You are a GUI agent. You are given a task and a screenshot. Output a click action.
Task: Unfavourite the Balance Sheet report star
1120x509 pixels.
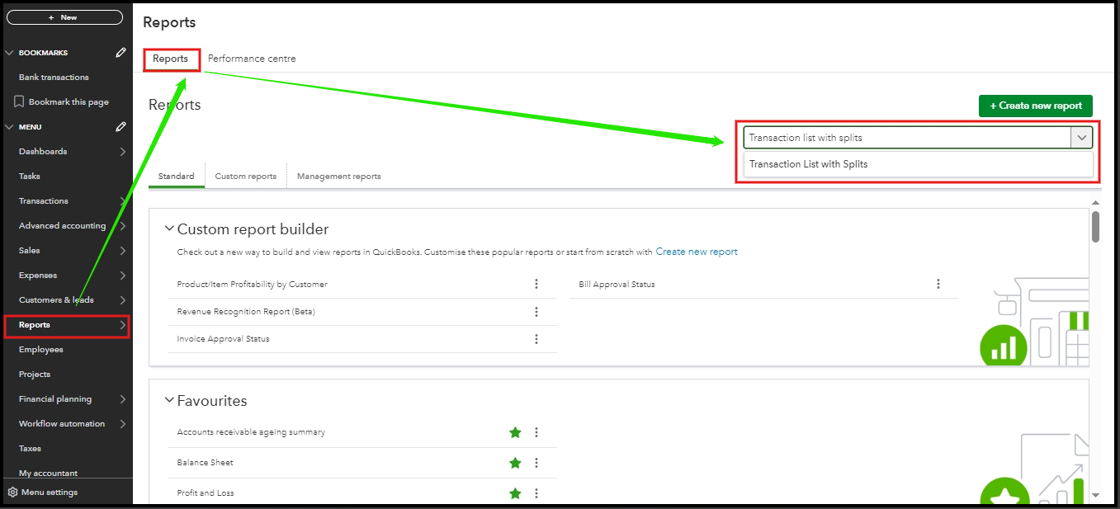(516, 463)
